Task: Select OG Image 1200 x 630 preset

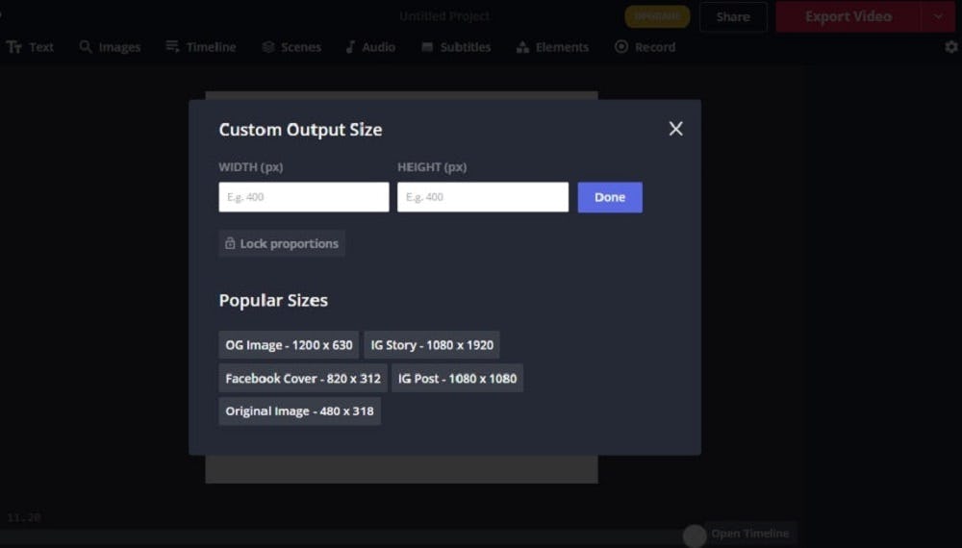Action: point(289,345)
